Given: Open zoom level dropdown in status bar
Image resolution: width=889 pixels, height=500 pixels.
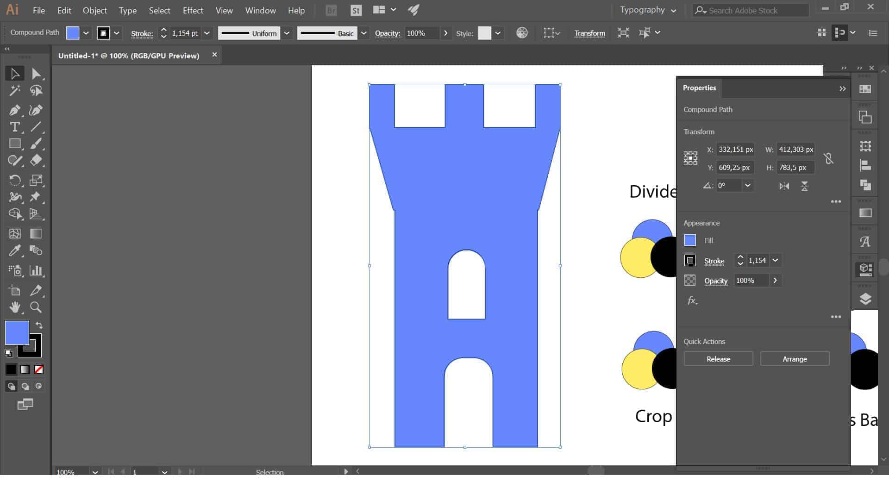Looking at the screenshot, I should 95,472.
